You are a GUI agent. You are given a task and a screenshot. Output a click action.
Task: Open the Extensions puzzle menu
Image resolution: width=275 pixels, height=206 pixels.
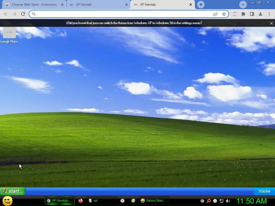coord(243,14)
